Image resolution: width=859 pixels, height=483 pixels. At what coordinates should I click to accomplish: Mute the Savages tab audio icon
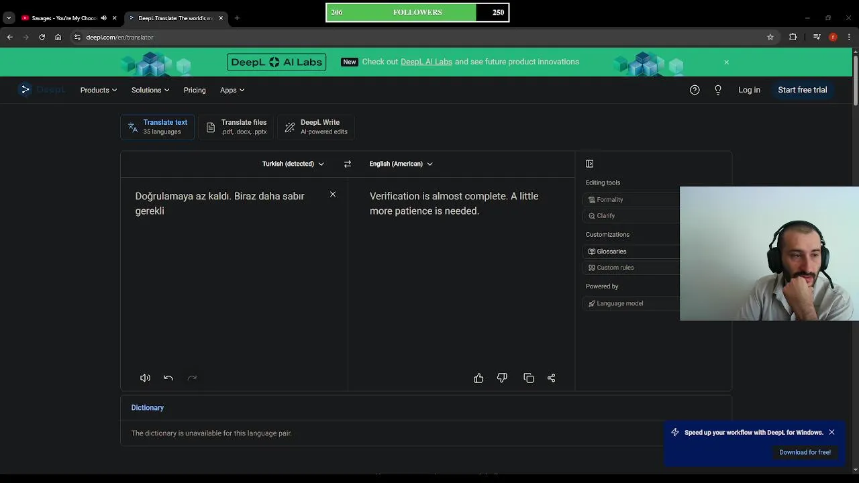(103, 18)
